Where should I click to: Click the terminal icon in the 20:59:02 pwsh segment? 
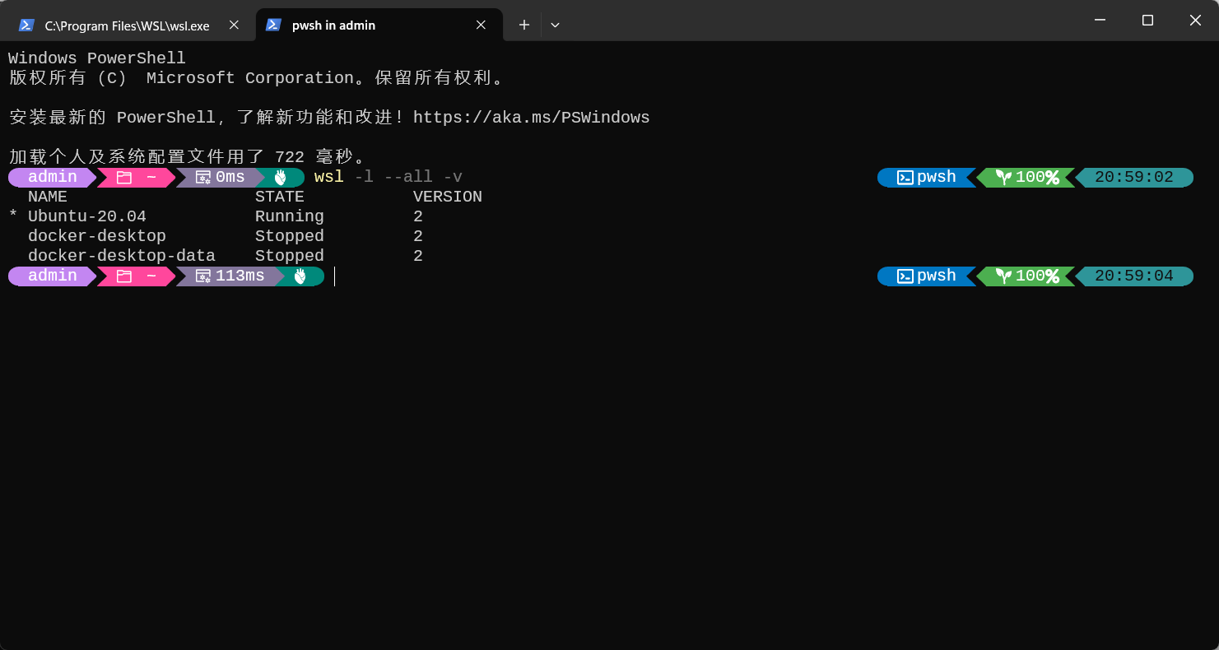[x=905, y=178]
